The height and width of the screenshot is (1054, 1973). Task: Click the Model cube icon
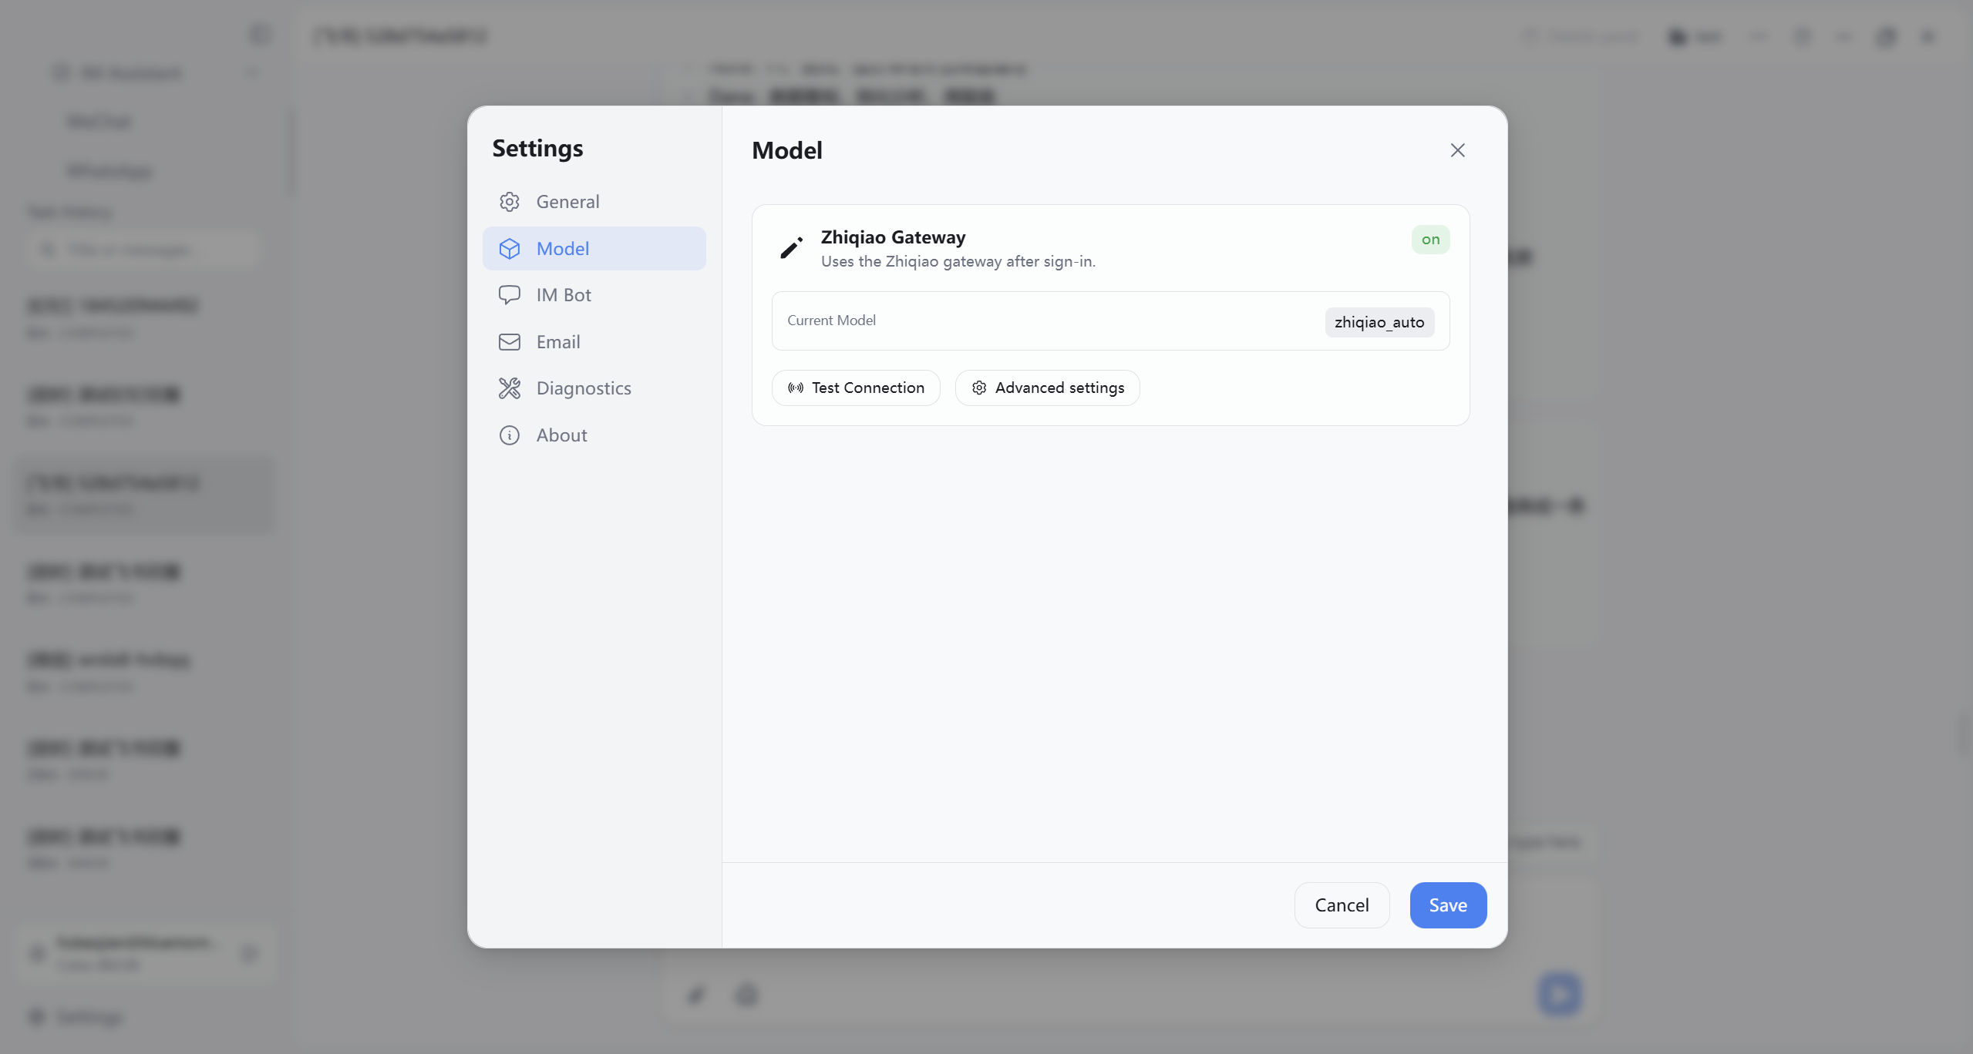pyautogui.click(x=509, y=248)
